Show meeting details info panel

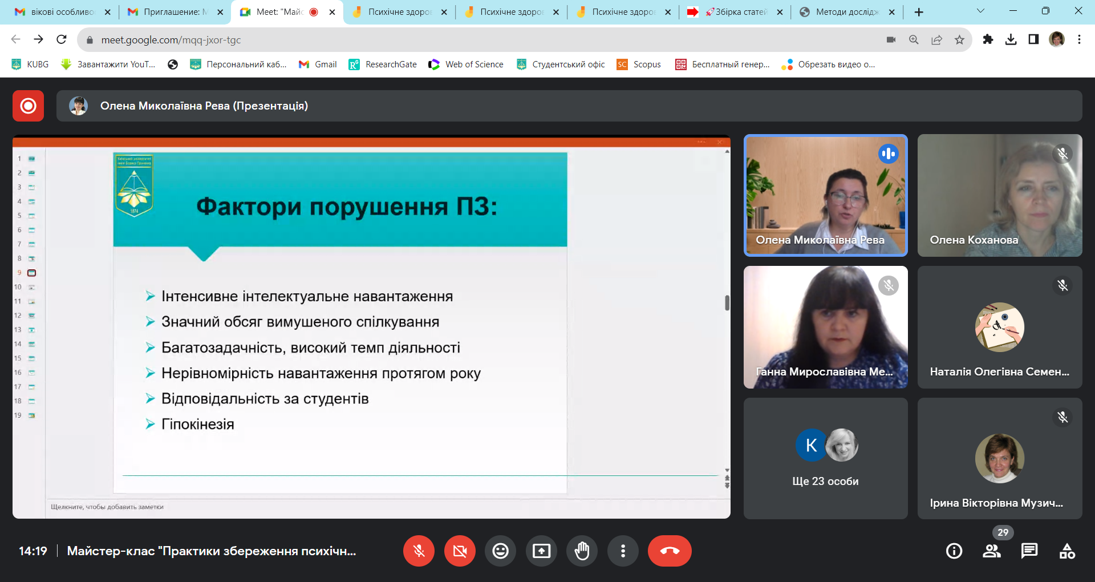point(953,551)
